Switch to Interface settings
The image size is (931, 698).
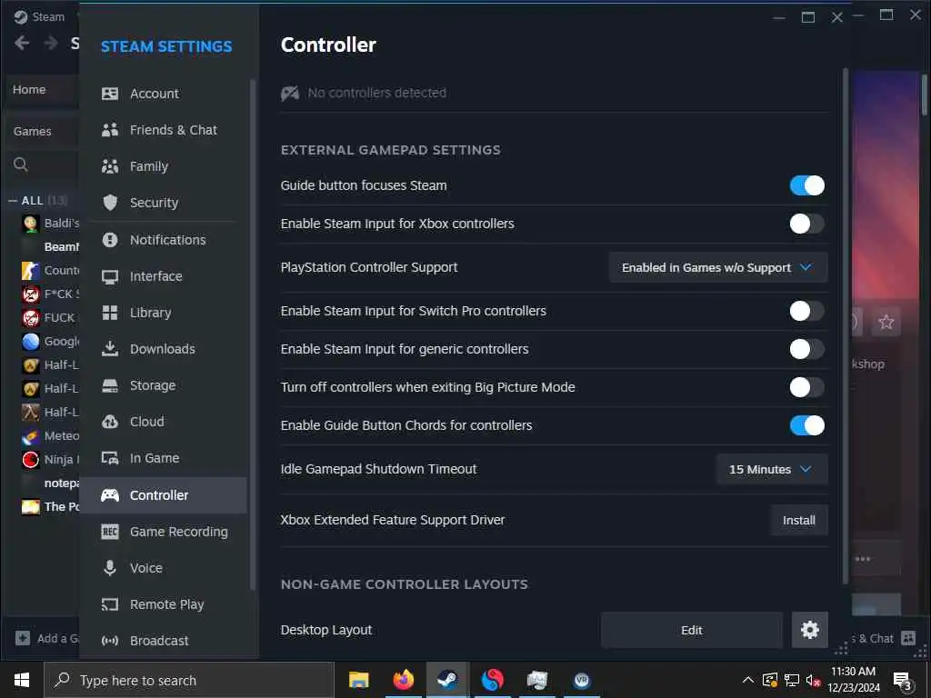(x=164, y=276)
